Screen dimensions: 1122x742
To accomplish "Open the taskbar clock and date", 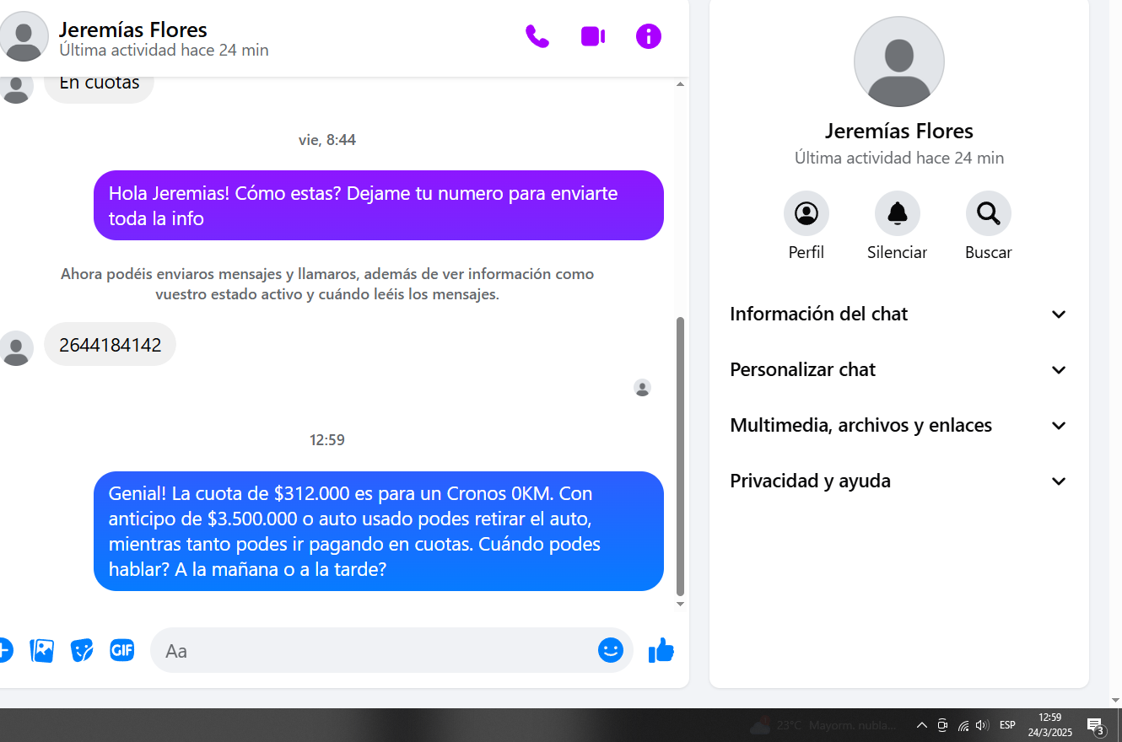I will point(1050,725).
